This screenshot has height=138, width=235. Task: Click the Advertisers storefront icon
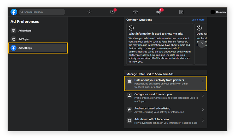click(13, 31)
